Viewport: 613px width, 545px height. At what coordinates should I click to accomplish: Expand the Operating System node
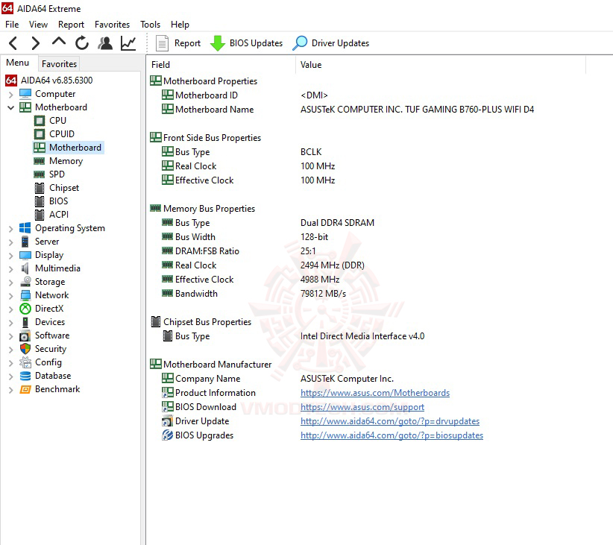point(11,228)
